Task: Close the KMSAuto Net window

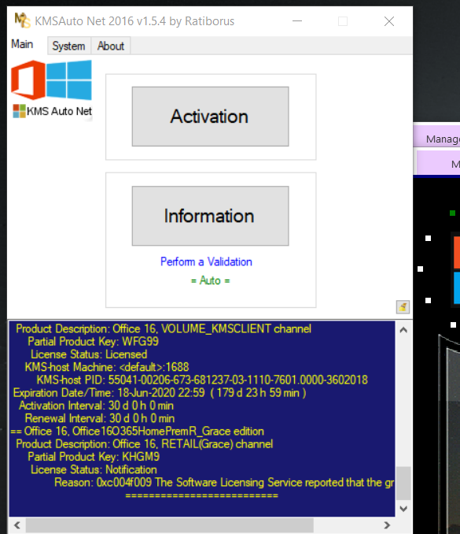Action: (x=389, y=21)
